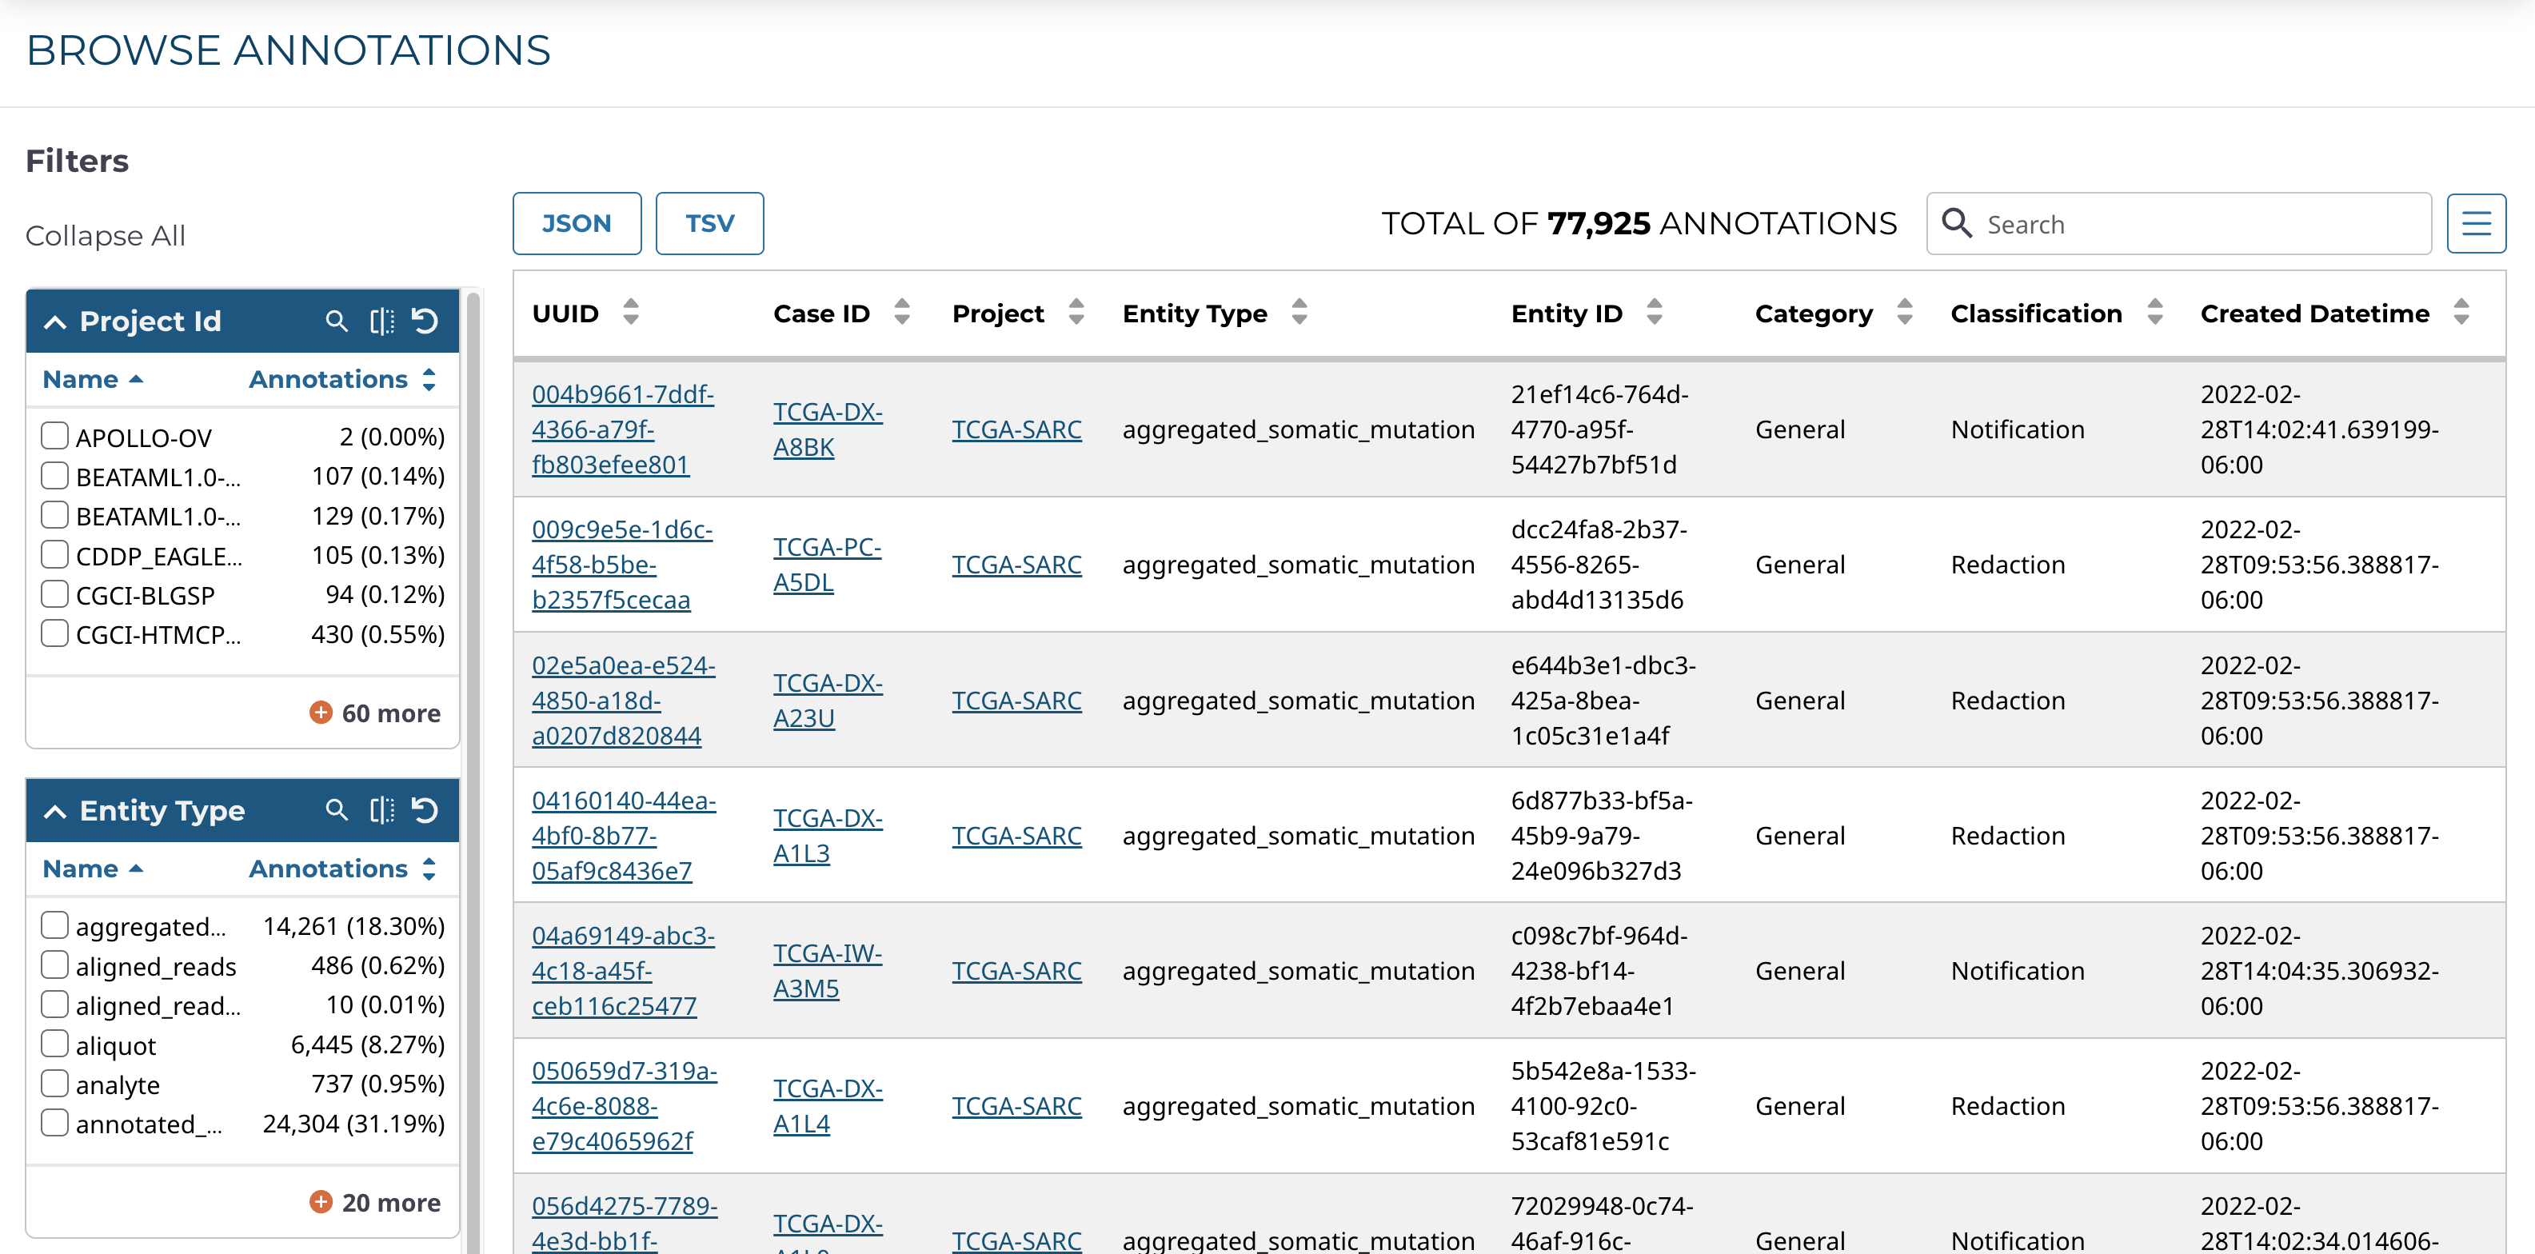Check the APOLLO-OV project checkbox

click(x=55, y=436)
